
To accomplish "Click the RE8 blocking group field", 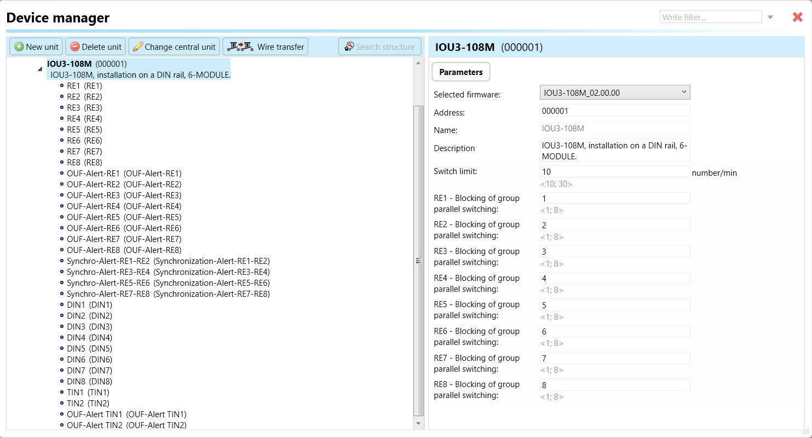I will (x=614, y=385).
